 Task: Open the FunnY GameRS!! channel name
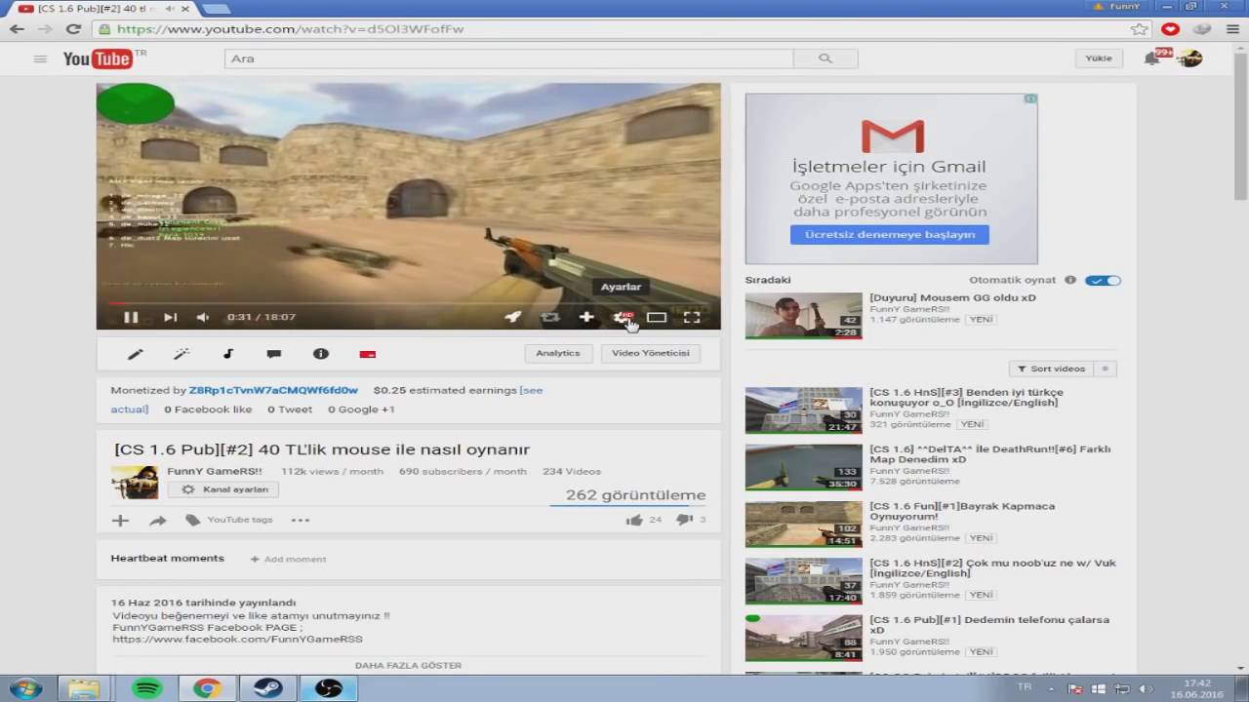(215, 471)
